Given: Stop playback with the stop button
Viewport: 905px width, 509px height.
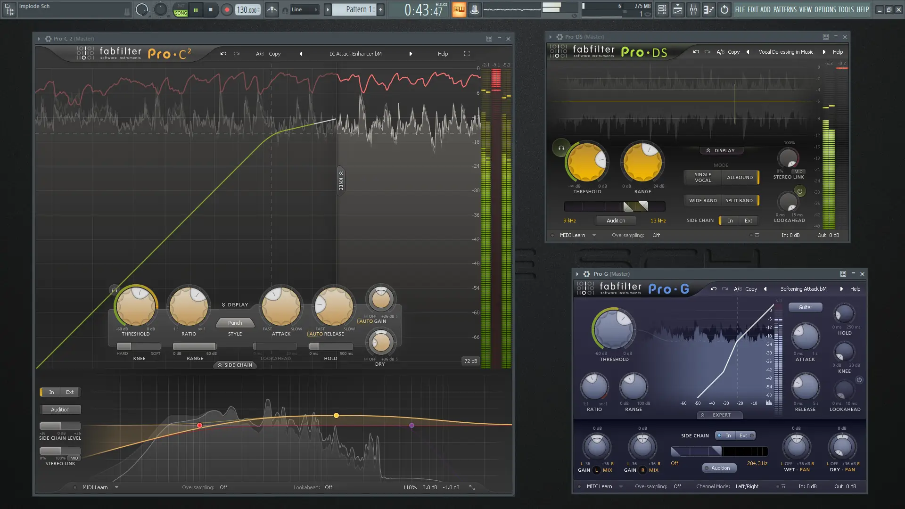Looking at the screenshot, I should 211,9.
